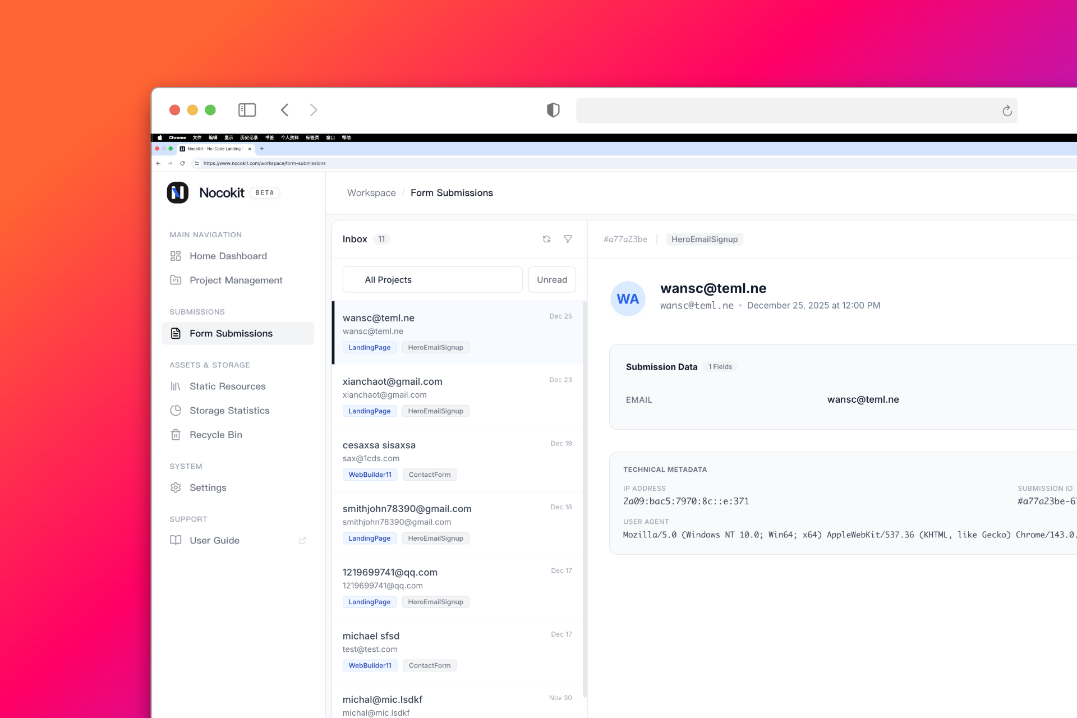Open the Inbox filter icon
This screenshot has width=1077, height=718.
tap(568, 239)
